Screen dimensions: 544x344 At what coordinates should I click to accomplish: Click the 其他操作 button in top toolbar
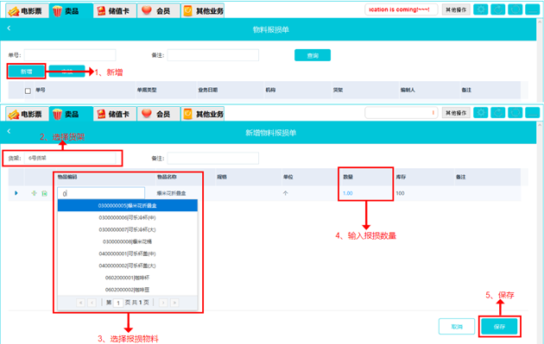(x=456, y=9)
